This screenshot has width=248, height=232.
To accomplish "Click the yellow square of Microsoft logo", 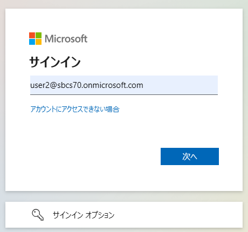I will [38, 42].
